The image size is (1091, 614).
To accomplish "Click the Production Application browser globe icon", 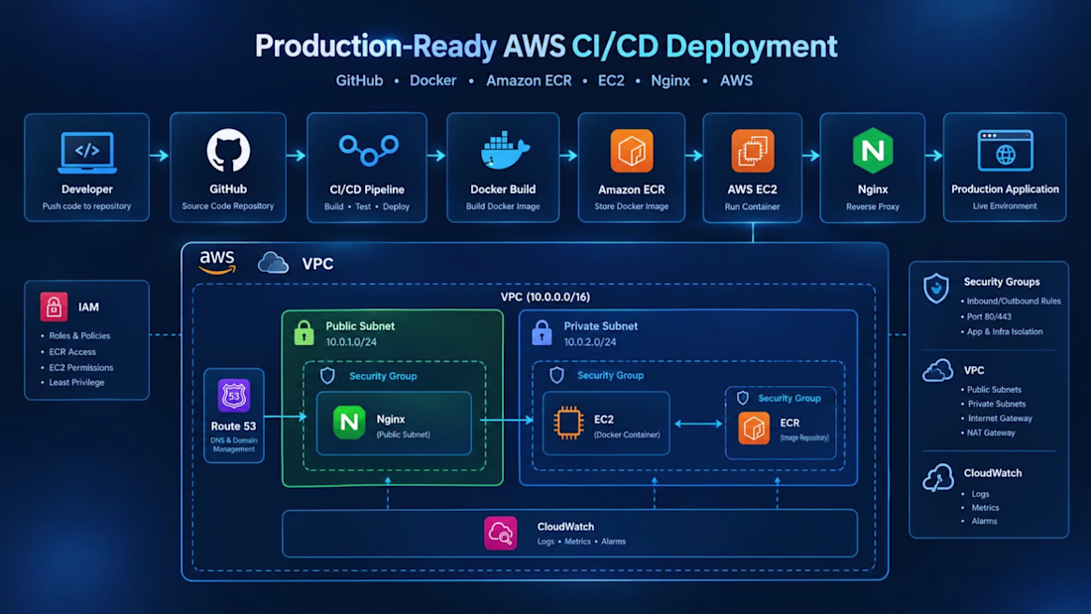I will 1006,151.
